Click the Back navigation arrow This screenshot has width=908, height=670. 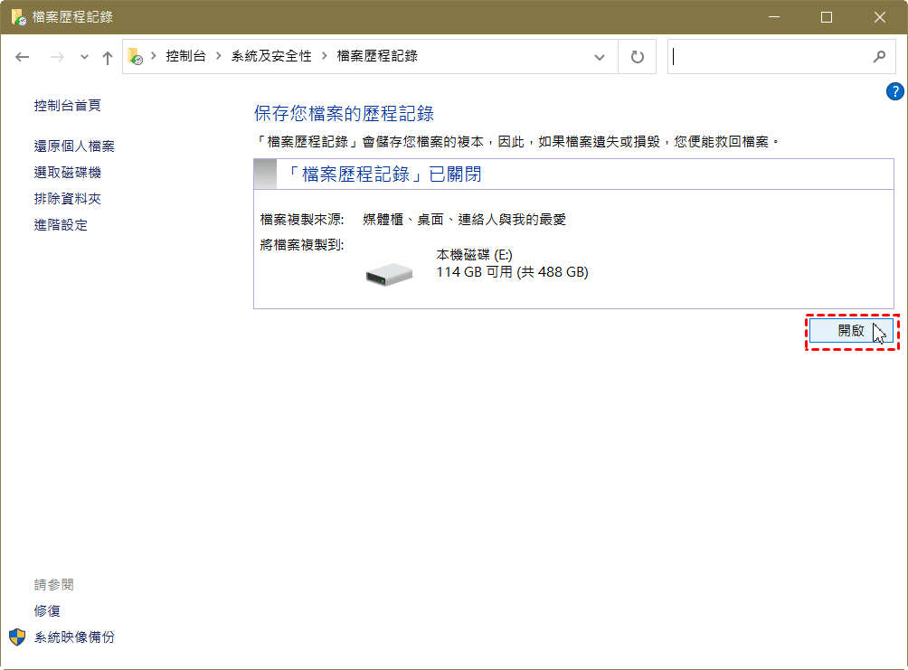(x=22, y=57)
